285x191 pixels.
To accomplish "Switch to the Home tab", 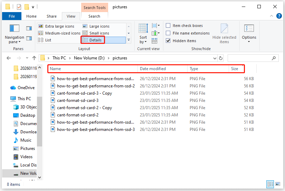I will coord(31,16).
